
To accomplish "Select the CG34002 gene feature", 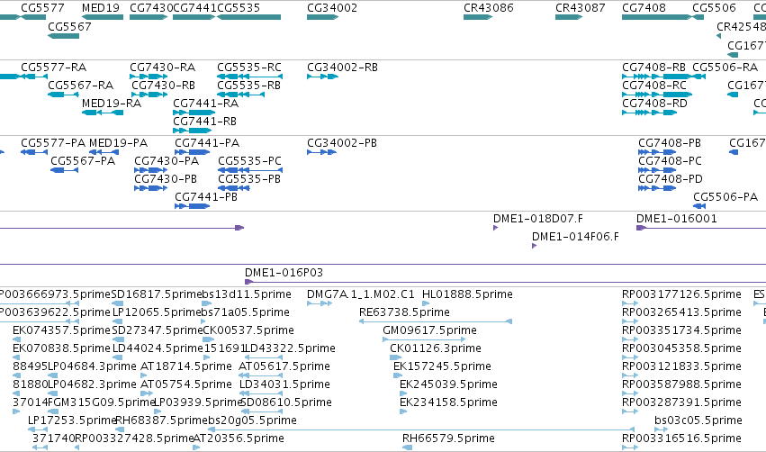I will coord(322,17).
